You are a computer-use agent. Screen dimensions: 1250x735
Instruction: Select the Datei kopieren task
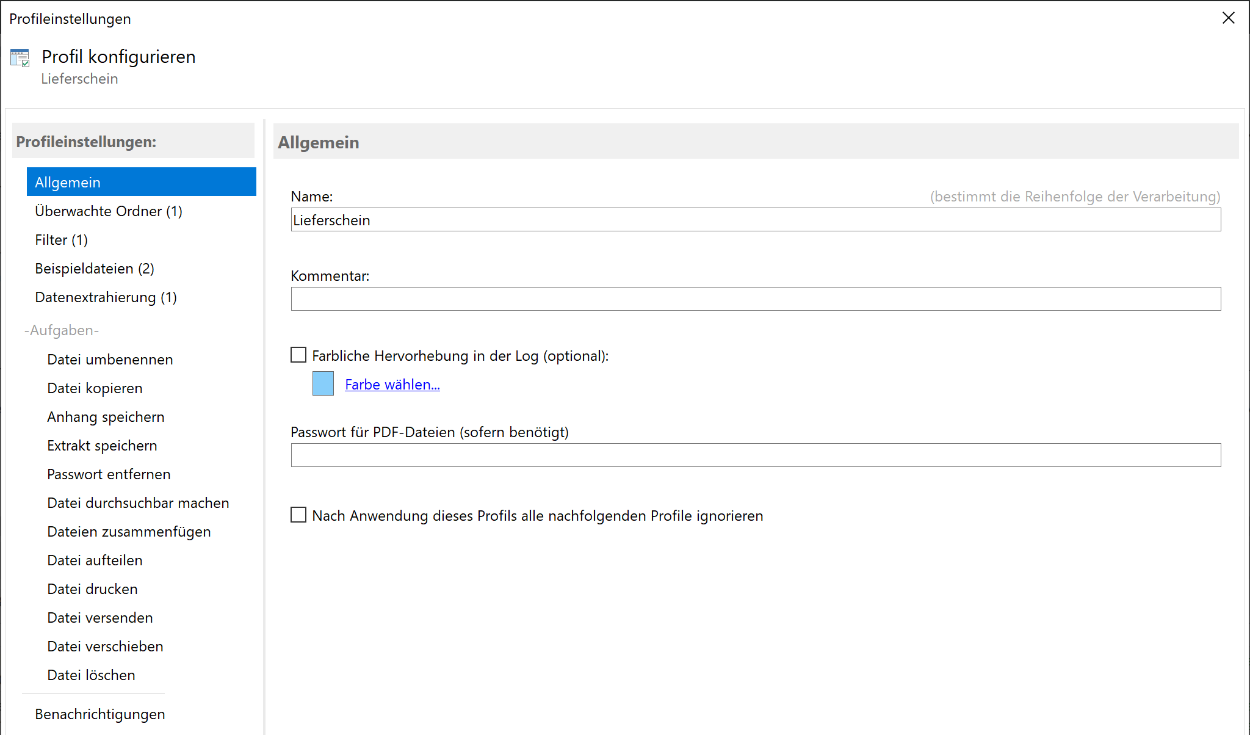[95, 388]
